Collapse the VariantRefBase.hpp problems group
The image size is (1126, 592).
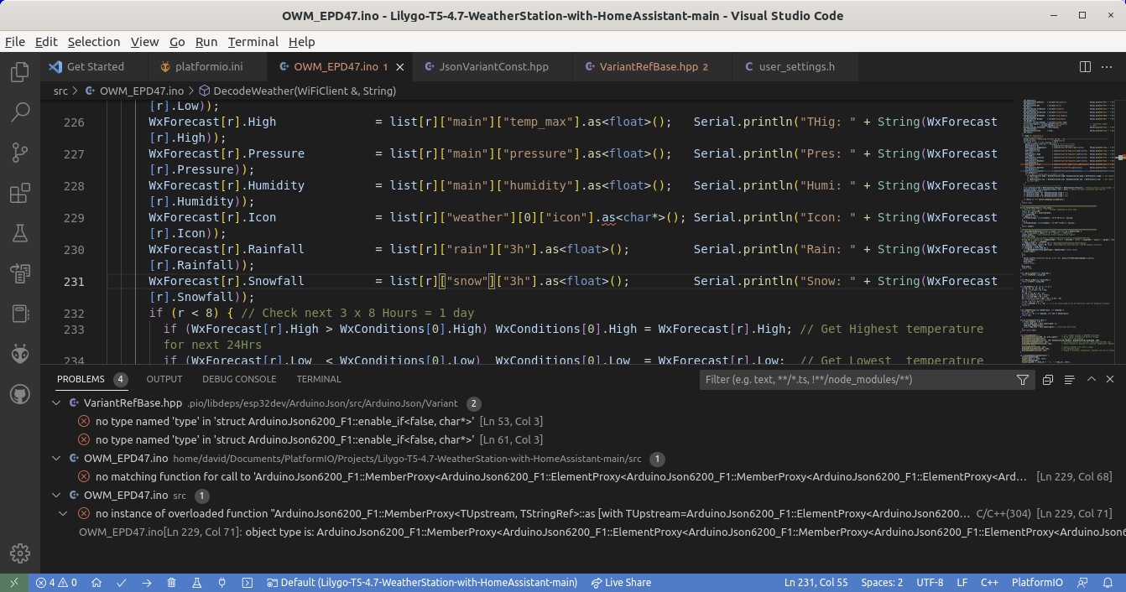[56, 402]
